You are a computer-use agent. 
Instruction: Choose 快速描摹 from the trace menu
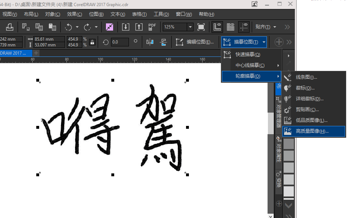(x=252, y=54)
